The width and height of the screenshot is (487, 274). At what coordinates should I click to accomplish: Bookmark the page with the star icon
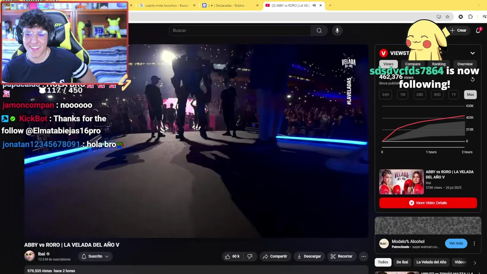tap(447, 17)
